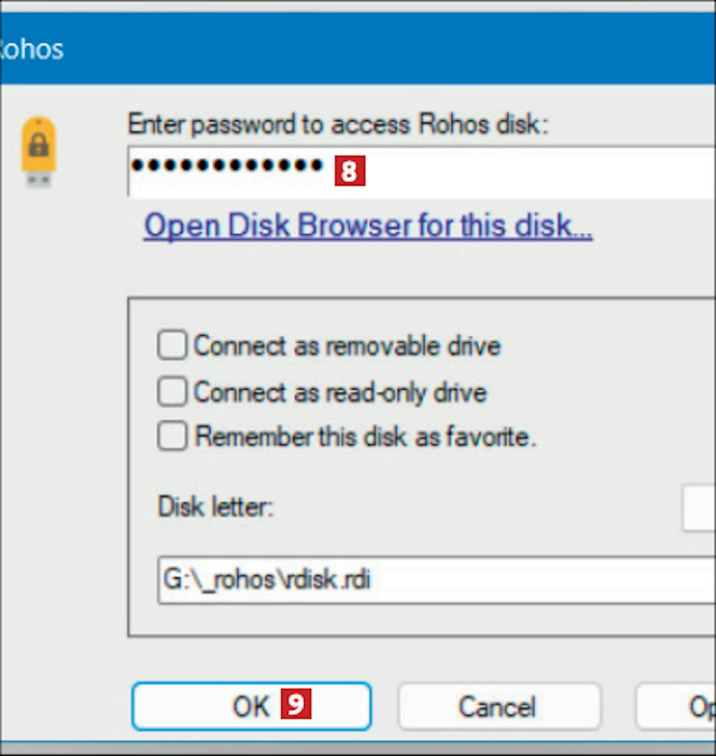Viewport: 716px width, 756px height.
Task: Click the masked password dots
Action: coord(227,166)
